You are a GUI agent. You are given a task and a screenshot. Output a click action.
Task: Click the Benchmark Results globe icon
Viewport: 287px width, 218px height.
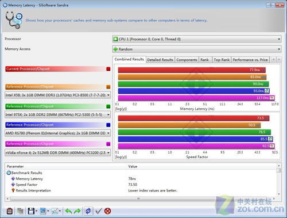pyautogui.click(x=9, y=173)
